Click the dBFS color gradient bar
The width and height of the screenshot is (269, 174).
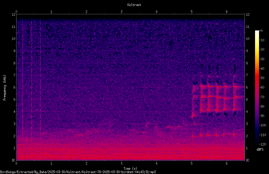coord(257,87)
